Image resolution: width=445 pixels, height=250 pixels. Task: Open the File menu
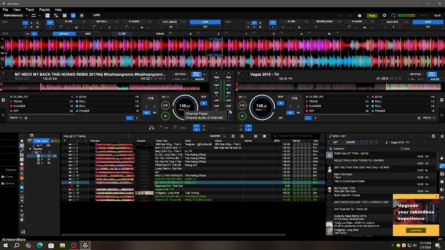click(x=5, y=10)
